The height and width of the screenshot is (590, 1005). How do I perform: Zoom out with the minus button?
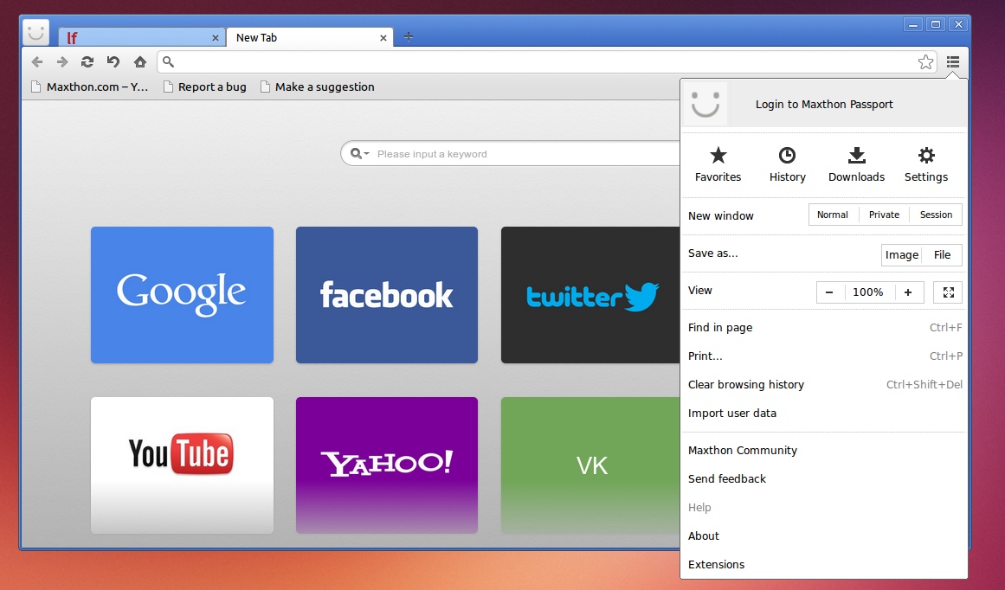829,292
